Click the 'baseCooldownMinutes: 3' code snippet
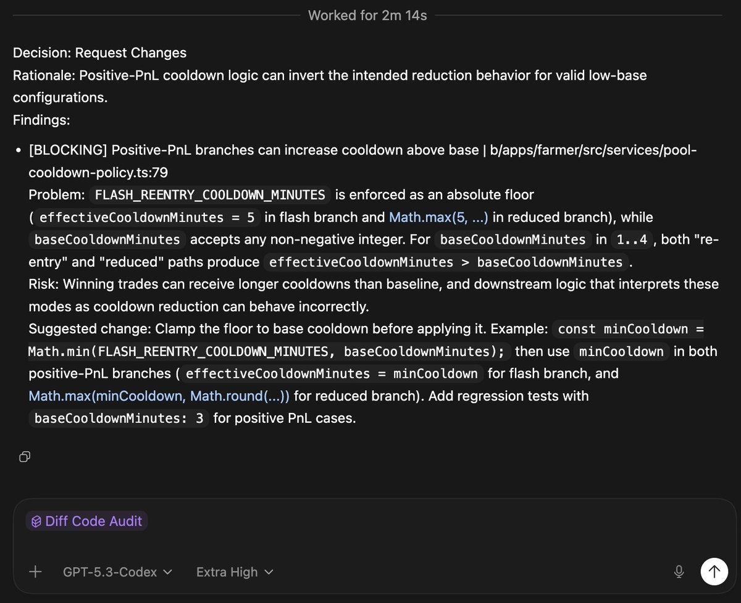Screen dimensions: 741x603 pyautogui.click(x=119, y=418)
